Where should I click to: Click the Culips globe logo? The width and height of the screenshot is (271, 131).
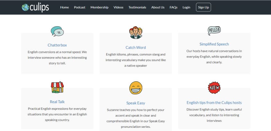point(25,7)
